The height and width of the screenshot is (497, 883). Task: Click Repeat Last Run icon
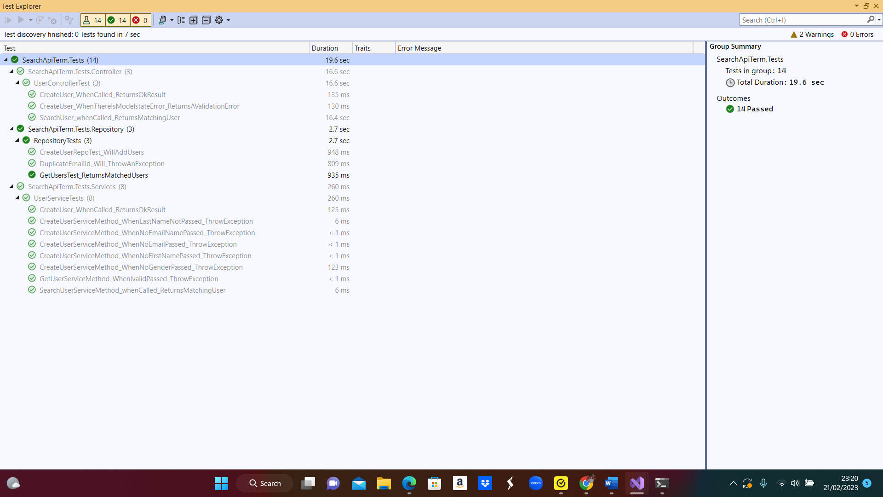pyautogui.click(x=40, y=20)
